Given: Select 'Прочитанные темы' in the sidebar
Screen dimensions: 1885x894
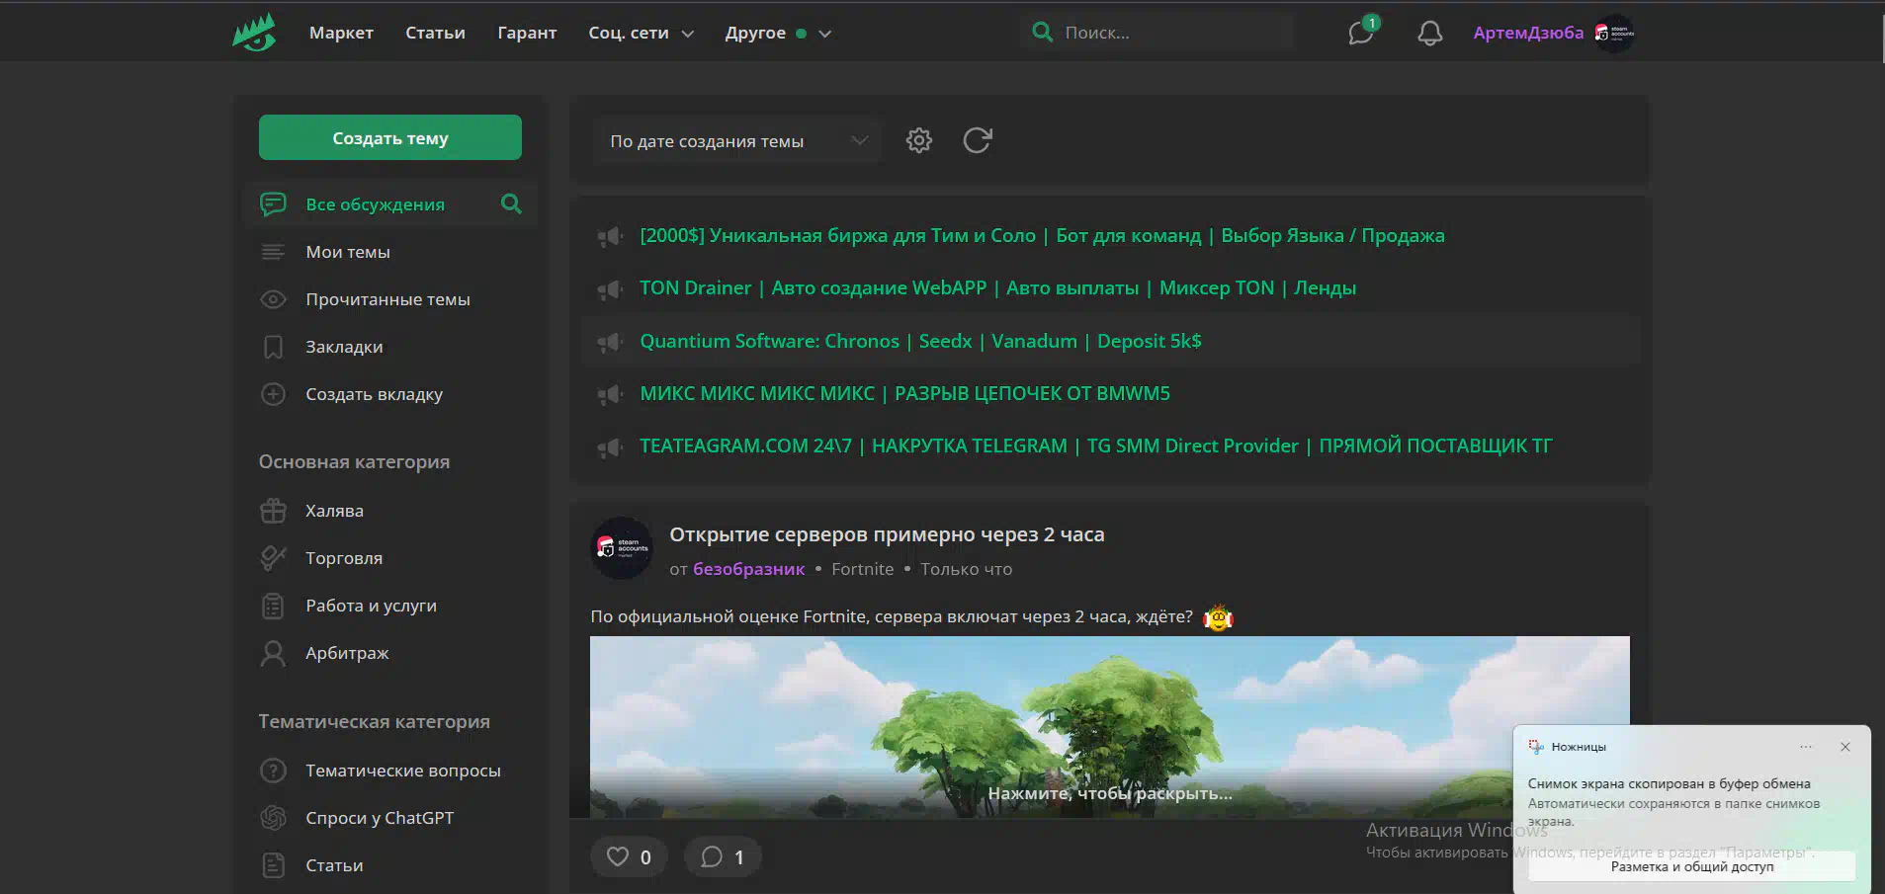Looking at the screenshot, I should tap(387, 299).
